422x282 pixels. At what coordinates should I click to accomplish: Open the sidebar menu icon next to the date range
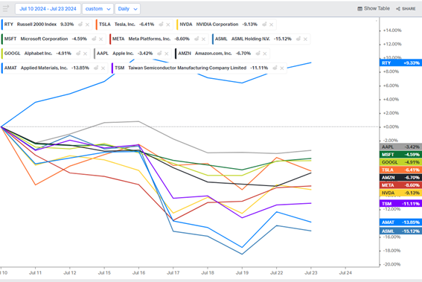[x=6, y=9]
